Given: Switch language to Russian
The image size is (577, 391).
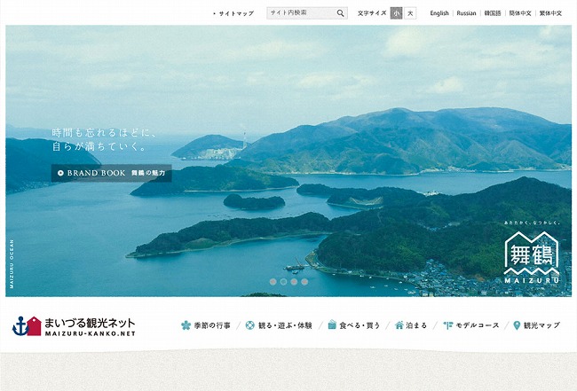Looking at the screenshot, I should [x=466, y=13].
